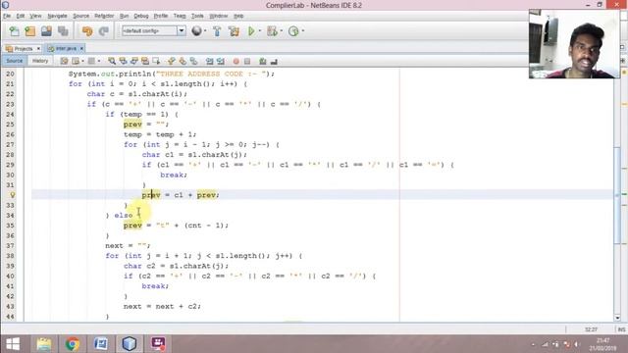The image size is (628, 353).
Task: Open the Run menu
Action: [125, 16]
